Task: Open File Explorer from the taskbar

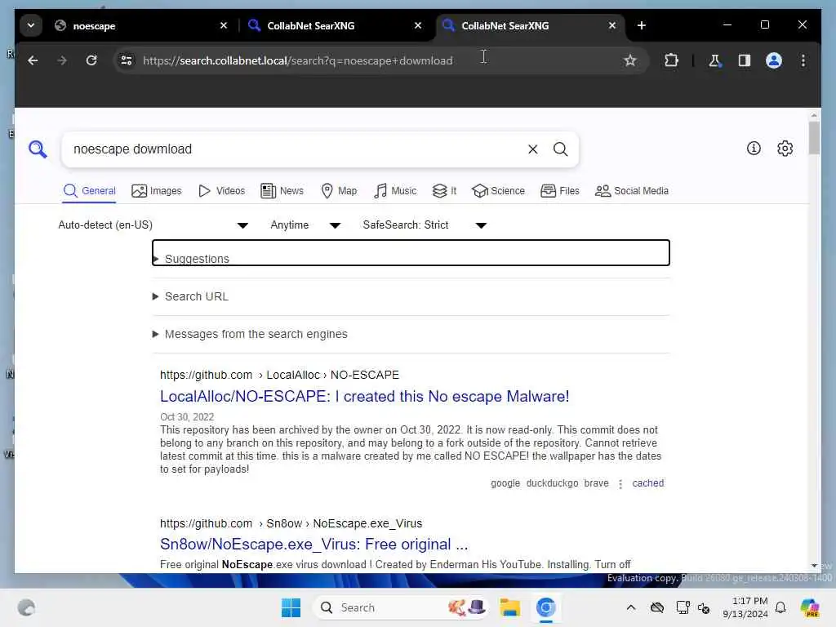Action: [509, 607]
